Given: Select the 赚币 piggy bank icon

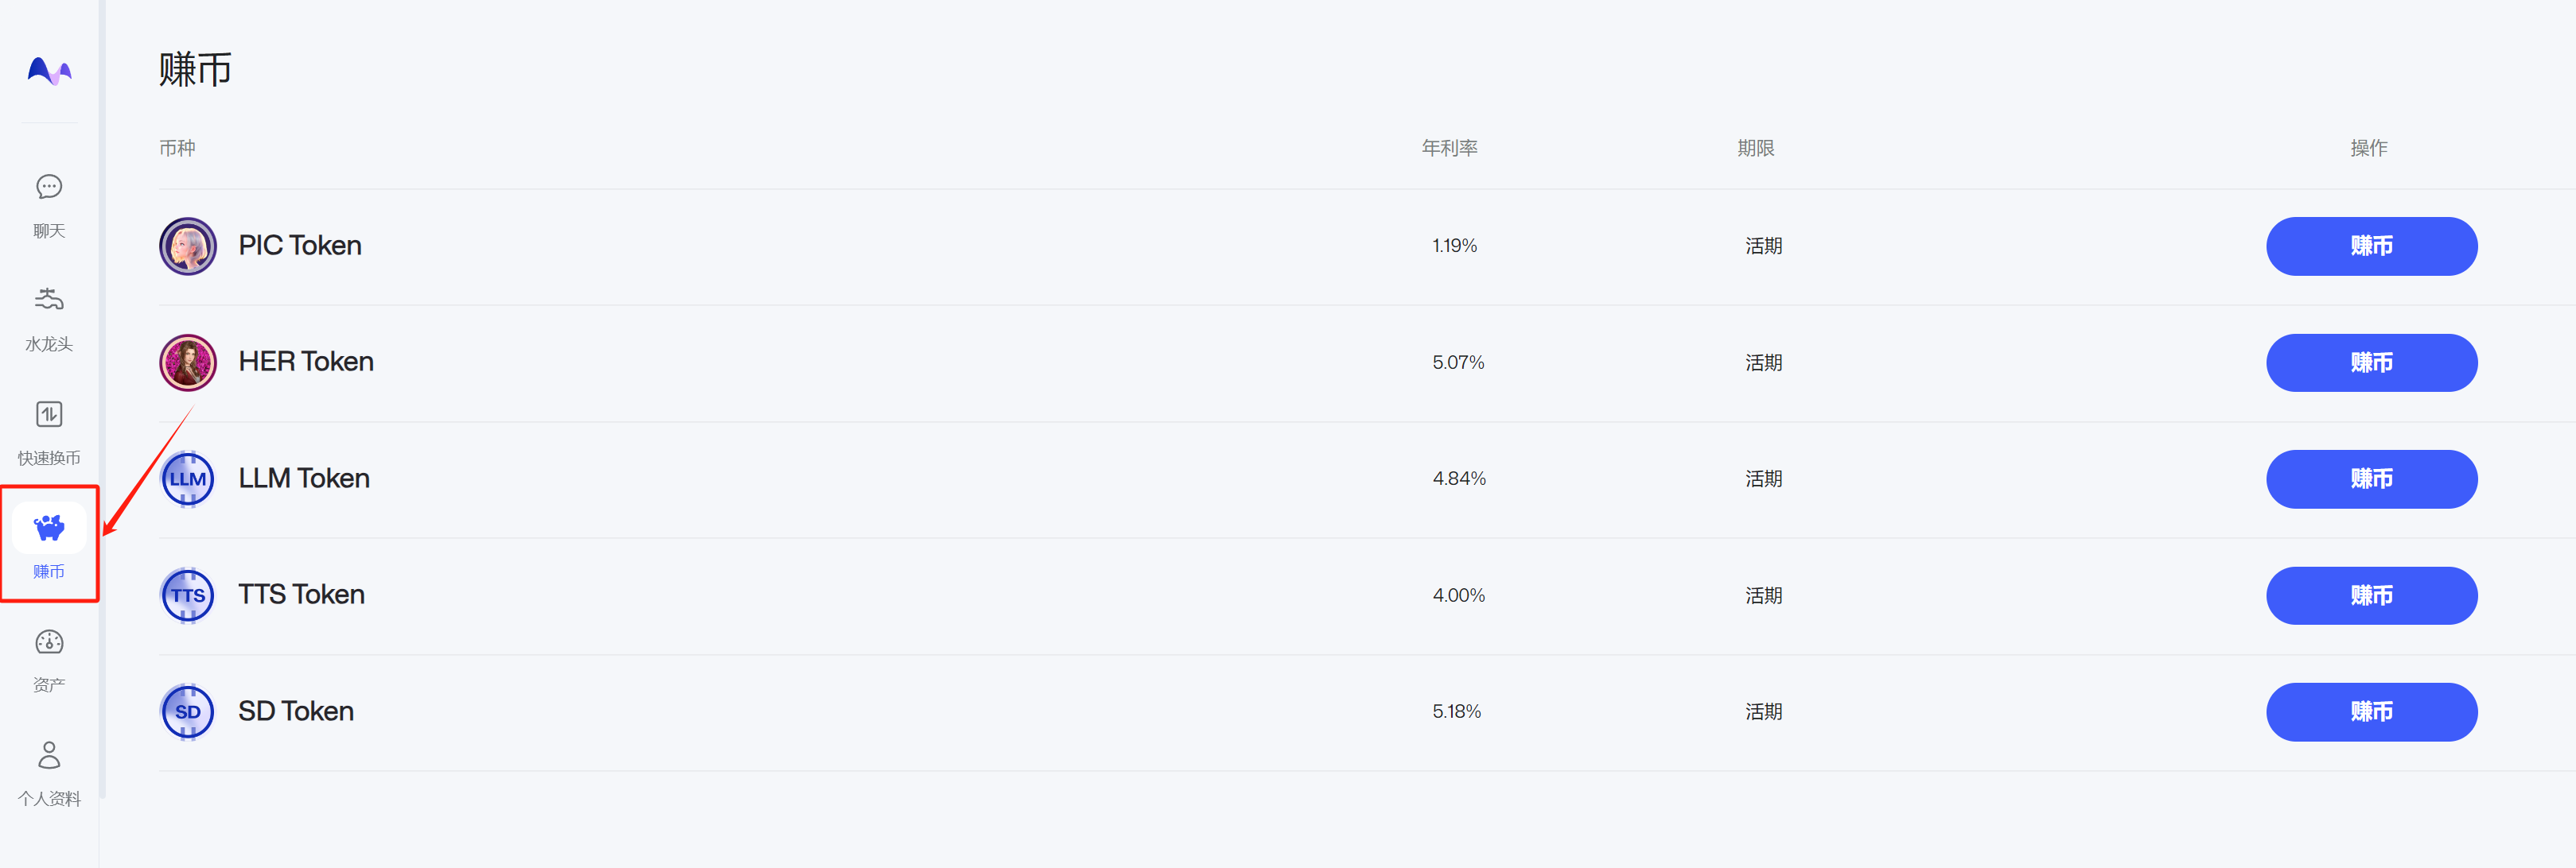Looking at the screenshot, I should coord(49,527).
